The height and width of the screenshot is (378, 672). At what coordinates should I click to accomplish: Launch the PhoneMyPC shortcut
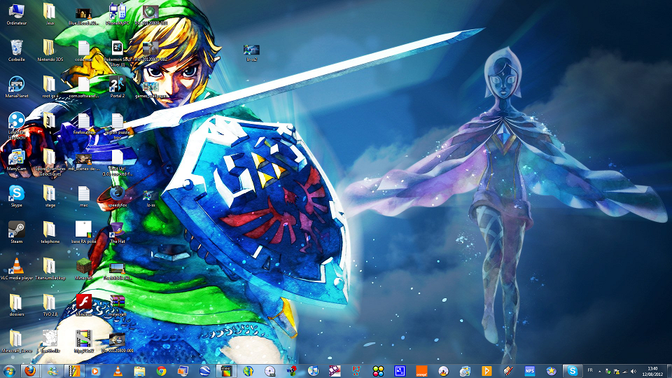117,14
